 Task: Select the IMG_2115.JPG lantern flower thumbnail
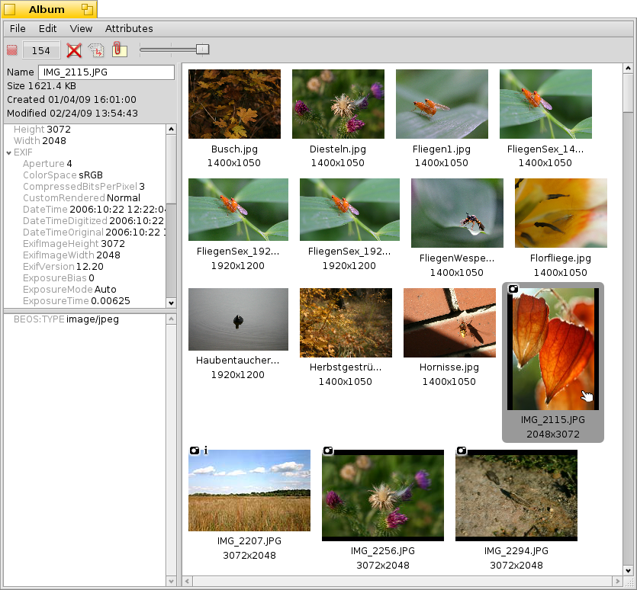click(x=553, y=349)
